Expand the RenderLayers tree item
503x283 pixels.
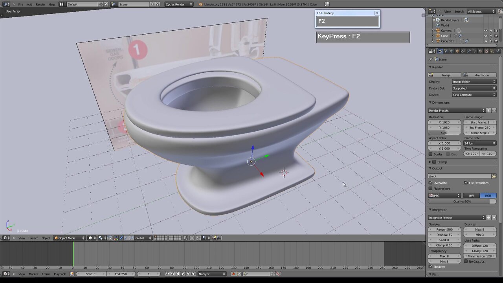(x=433, y=20)
